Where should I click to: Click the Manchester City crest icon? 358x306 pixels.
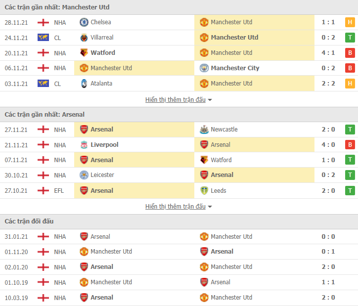[204, 68]
